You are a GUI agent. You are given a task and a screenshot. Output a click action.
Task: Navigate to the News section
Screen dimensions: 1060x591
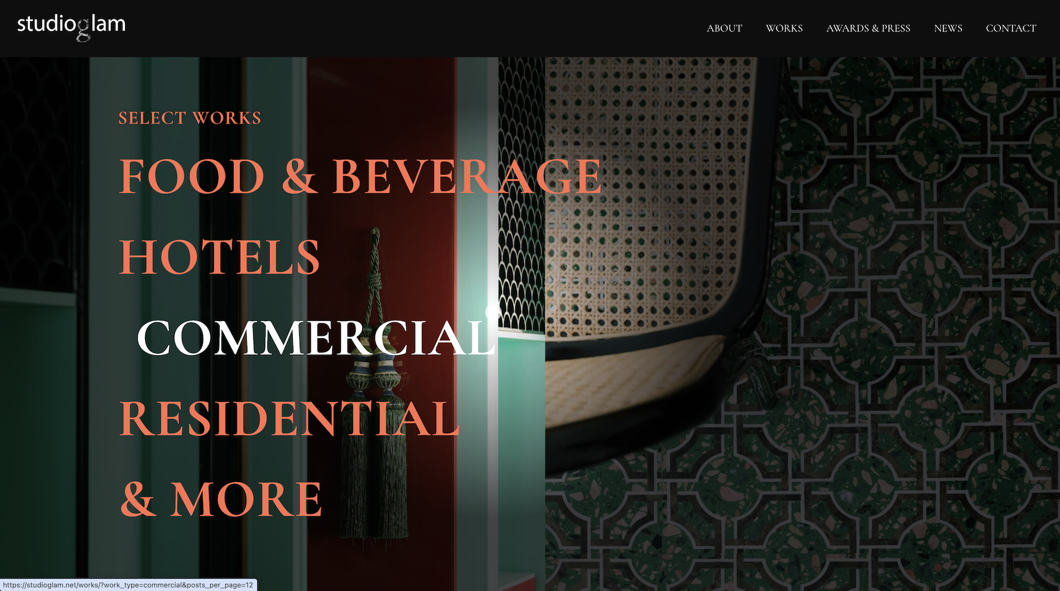coord(948,28)
